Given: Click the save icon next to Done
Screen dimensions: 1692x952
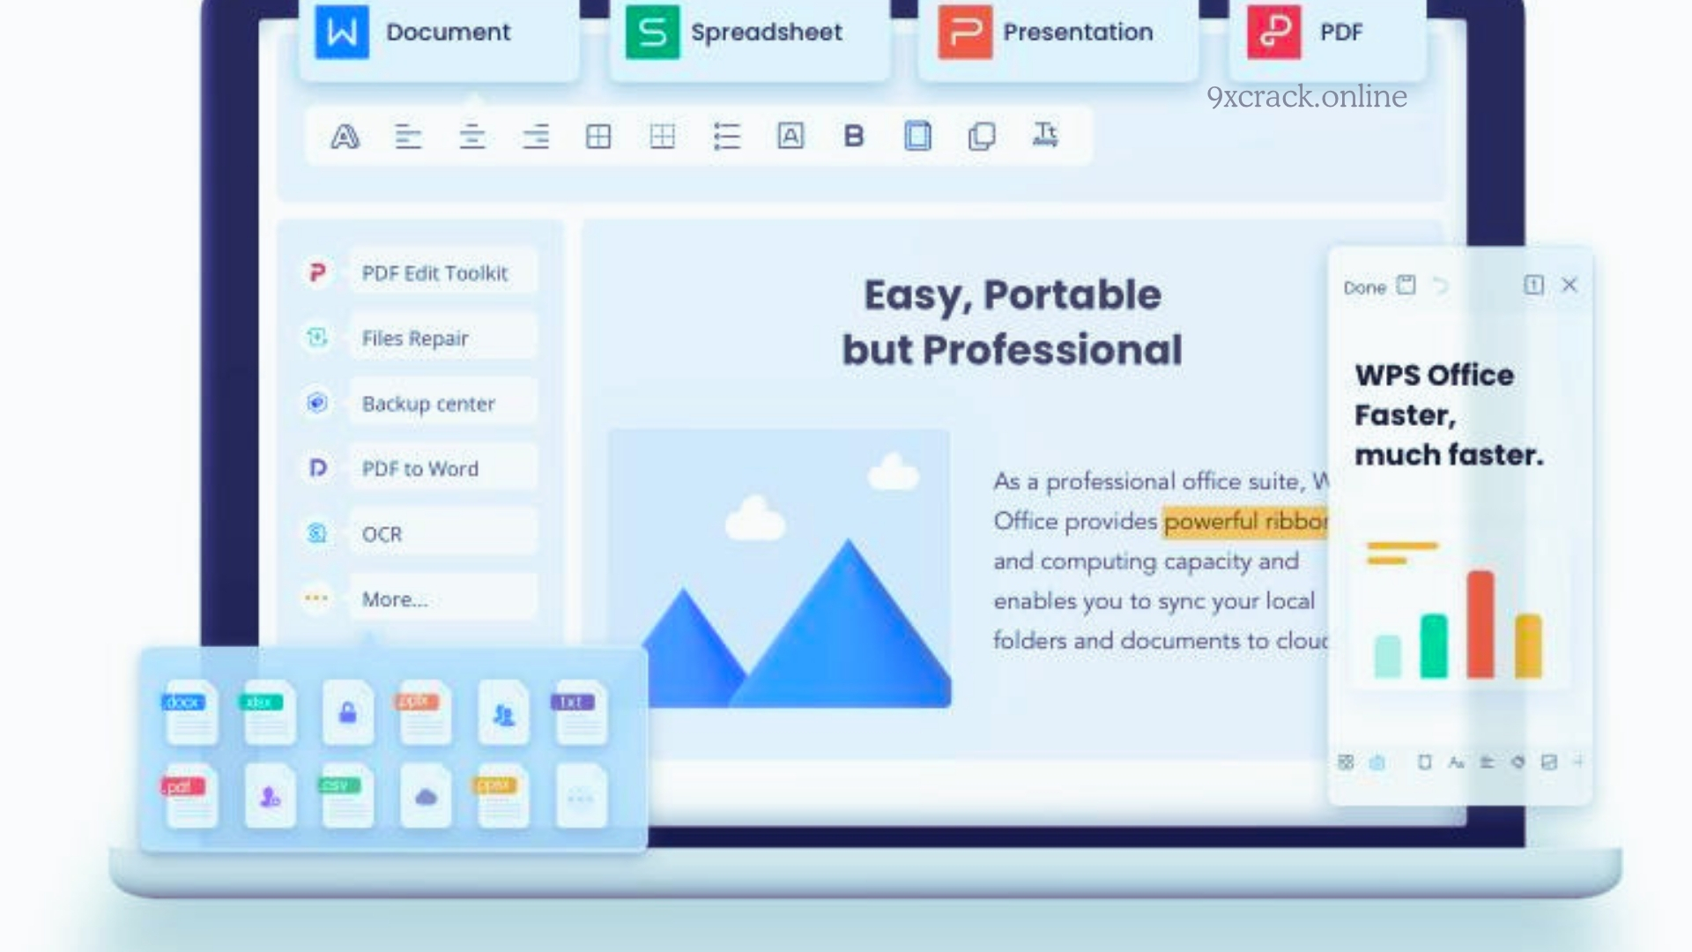Looking at the screenshot, I should 1406,285.
